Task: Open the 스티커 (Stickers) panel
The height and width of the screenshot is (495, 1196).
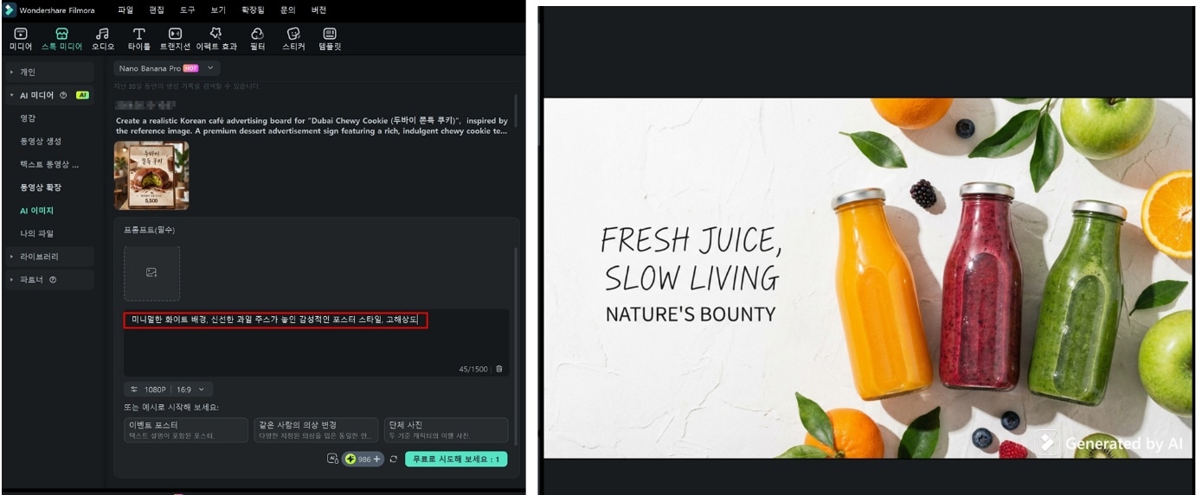Action: click(x=293, y=38)
